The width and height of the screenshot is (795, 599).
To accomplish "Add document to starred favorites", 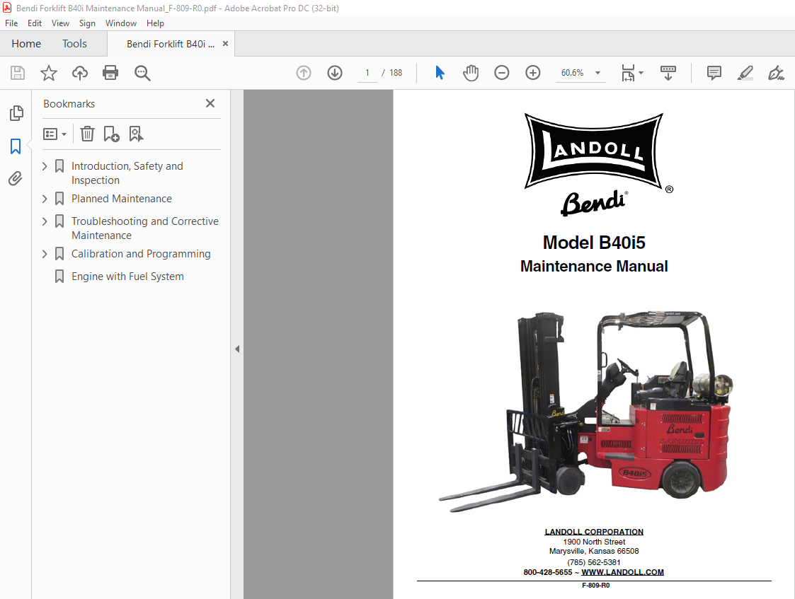I will [x=49, y=73].
